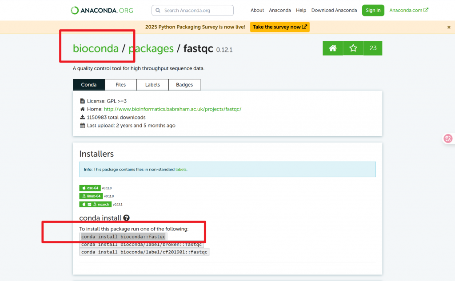Click the osx-64 platform badge
This screenshot has width=455, height=281.
pos(90,188)
